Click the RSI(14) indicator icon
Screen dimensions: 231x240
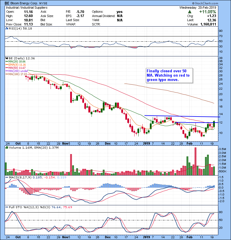pyautogui.click(x=7, y=28)
